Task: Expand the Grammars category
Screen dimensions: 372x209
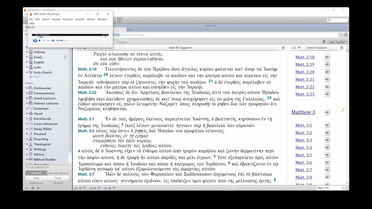Action: tap(27, 108)
